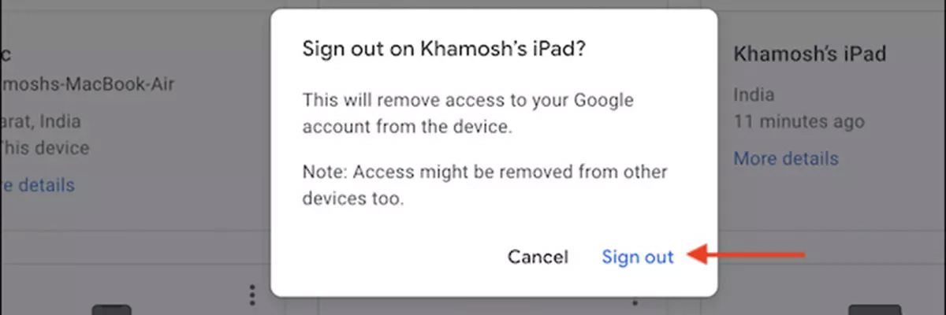Click the "India" location under Khamosh's iPad

coord(754,95)
